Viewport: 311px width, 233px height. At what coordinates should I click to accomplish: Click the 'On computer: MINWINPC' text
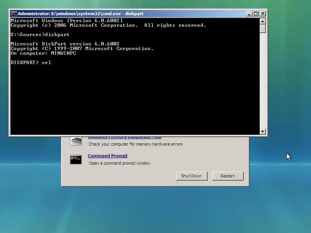[x=43, y=53]
